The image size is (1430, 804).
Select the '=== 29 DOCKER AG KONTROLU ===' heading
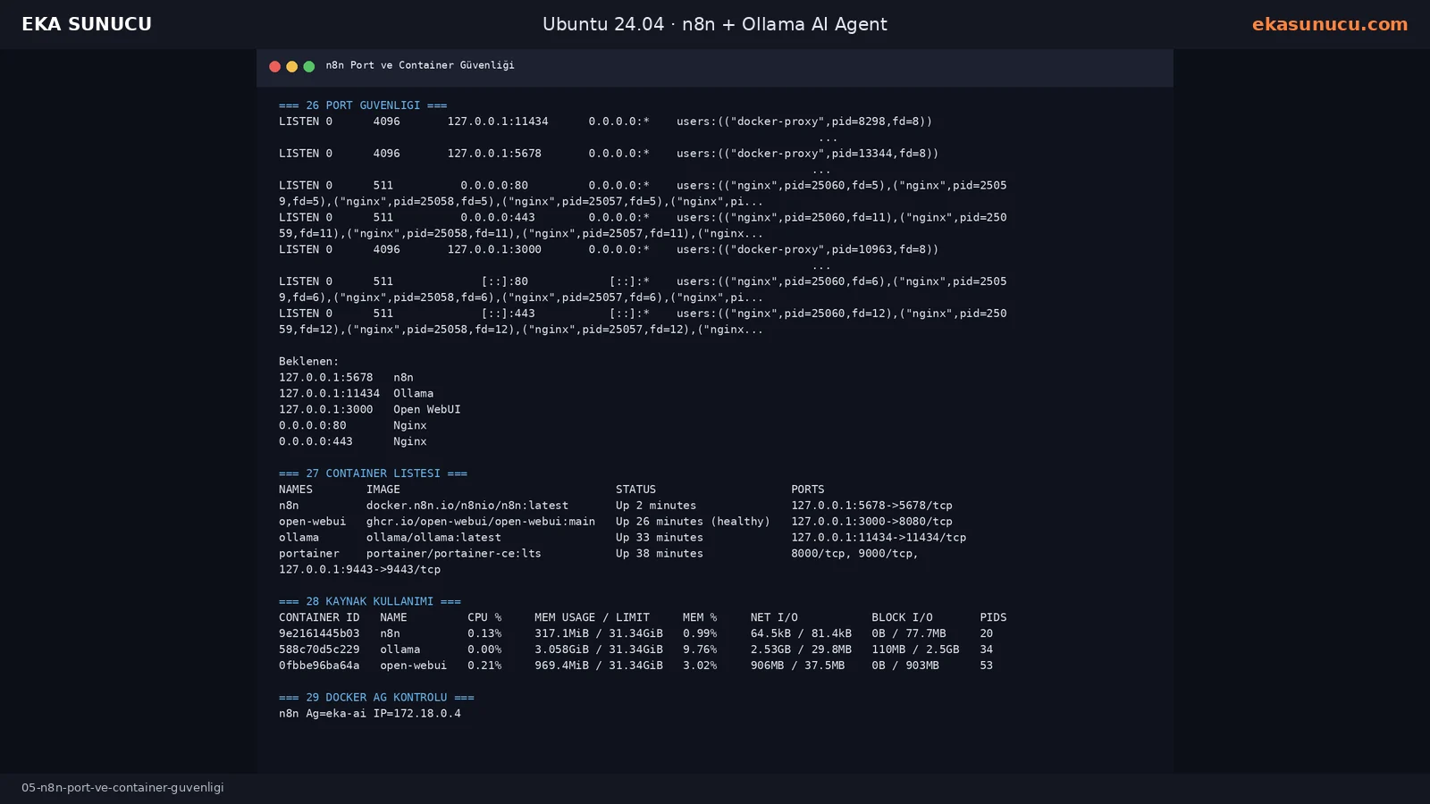pyautogui.click(x=376, y=698)
